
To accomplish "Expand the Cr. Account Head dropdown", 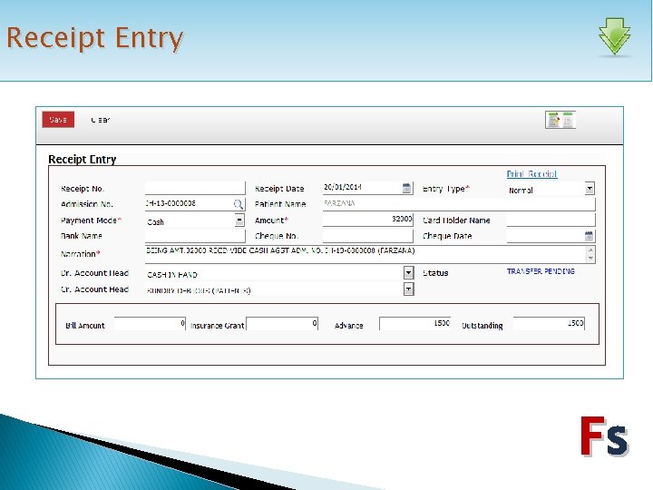I will pos(408,289).
